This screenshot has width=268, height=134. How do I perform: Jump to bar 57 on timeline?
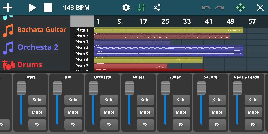point(252,21)
